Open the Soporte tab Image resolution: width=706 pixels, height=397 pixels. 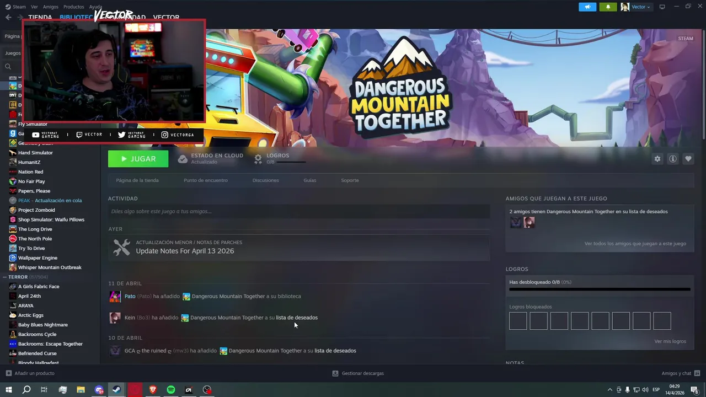[x=350, y=180]
